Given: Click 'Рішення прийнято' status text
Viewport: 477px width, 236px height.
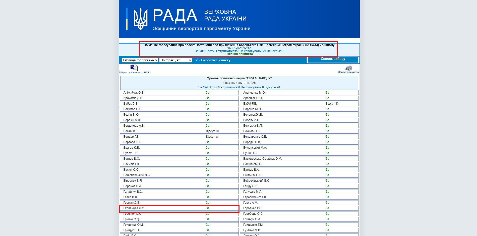Looking at the screenshot, I should 239,54.
